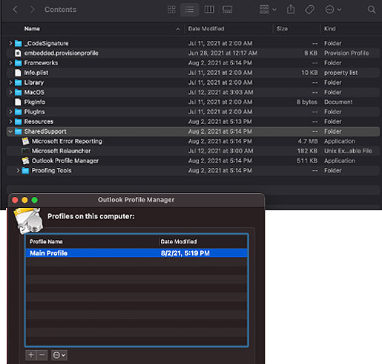This screenshot has width=382, height=364.
Task: Click the 'Microsoft Relauncher' file name
Action: tap(61, 151)
